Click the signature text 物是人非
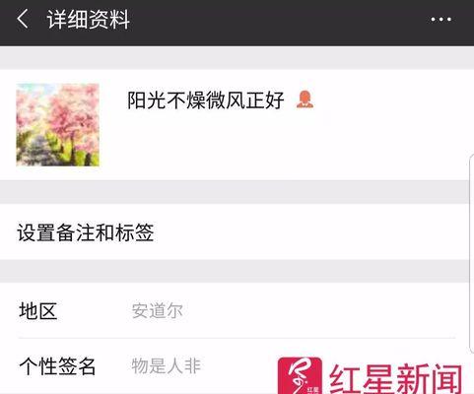 pos(166,365)
